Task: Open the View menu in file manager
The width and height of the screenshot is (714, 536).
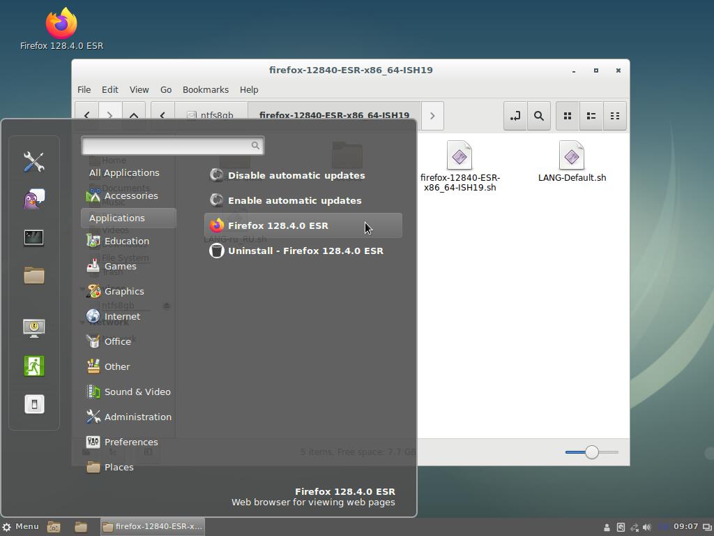Action: [x=139, y=90]
